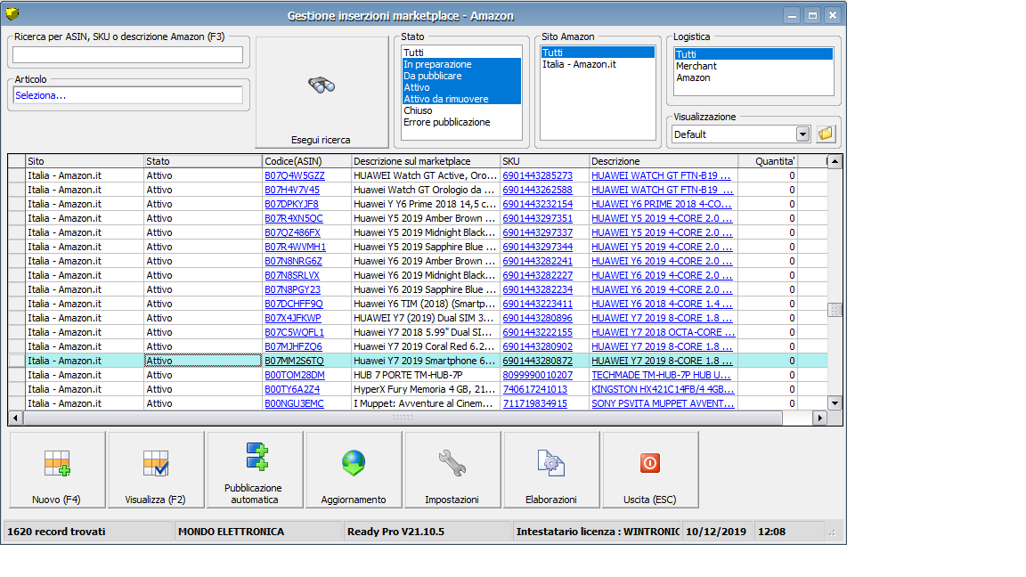This screenshot has width=1026, height=577.
Task: Open ASIN link B07MM2S6TQ in highlighted row
Action: point(294,361)
